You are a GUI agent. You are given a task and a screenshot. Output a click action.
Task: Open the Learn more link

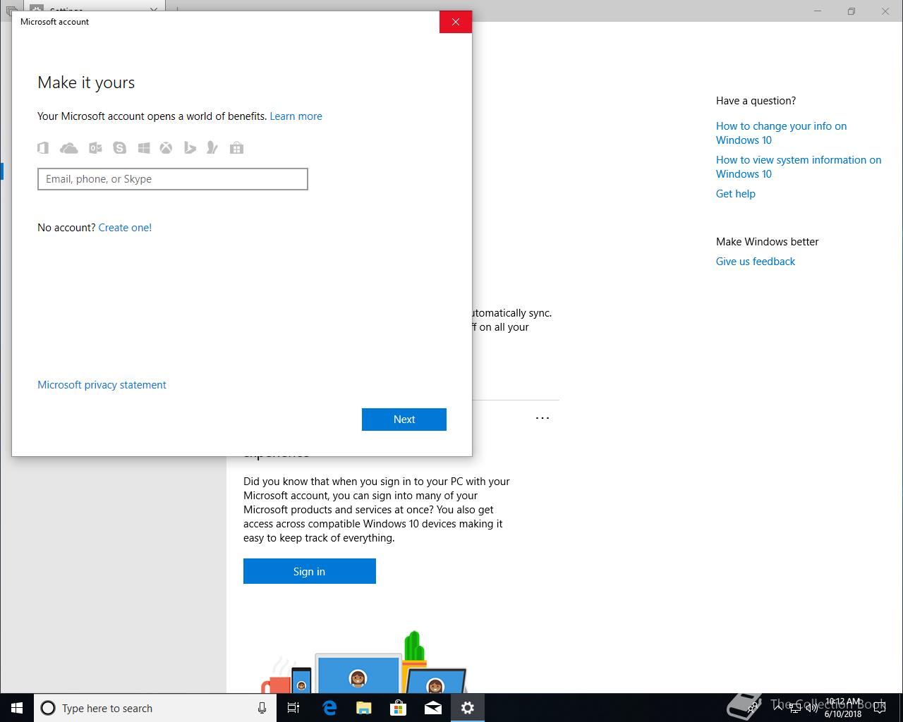[x=296, y=116]
